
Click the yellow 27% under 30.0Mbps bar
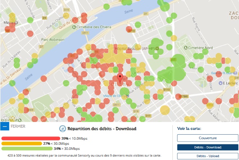click(22, 144)
